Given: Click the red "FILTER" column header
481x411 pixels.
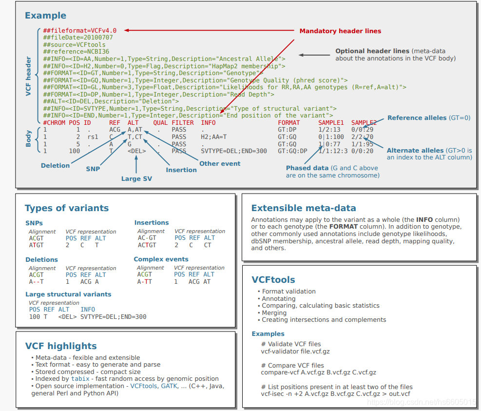Looking at the screenshot, I should 183,123.
